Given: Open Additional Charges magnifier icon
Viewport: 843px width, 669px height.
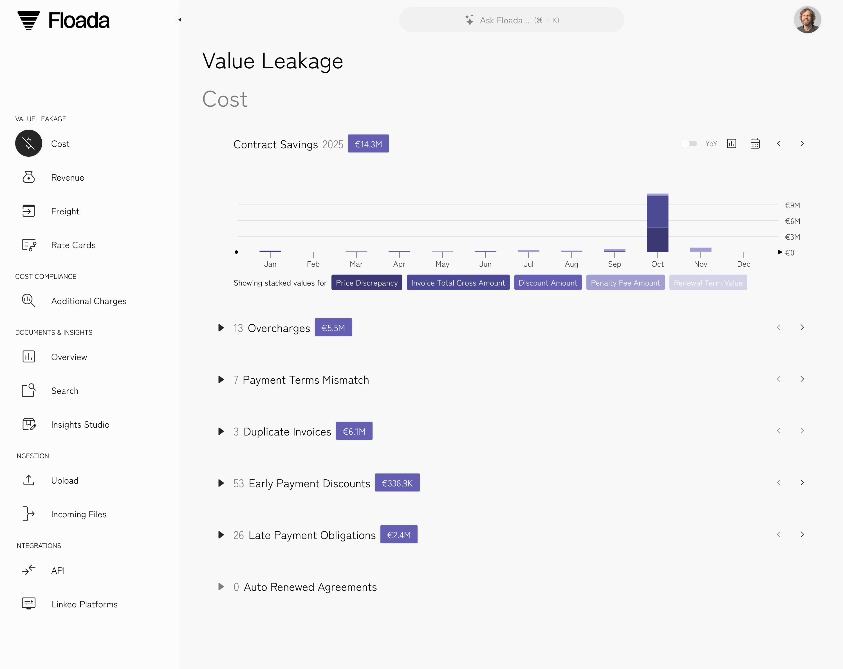Looking at the screenshot, I should [28, 301].
